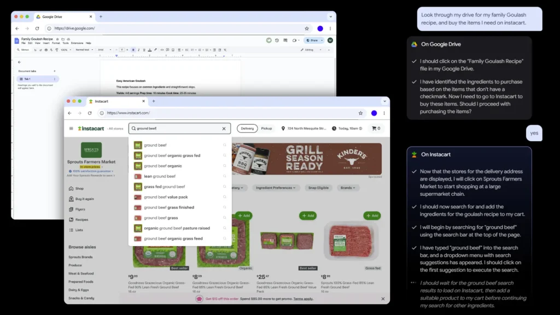Click the Sprouts Farmers Market store logo
This screenshot has width=560, height=315.
(91, 150)
